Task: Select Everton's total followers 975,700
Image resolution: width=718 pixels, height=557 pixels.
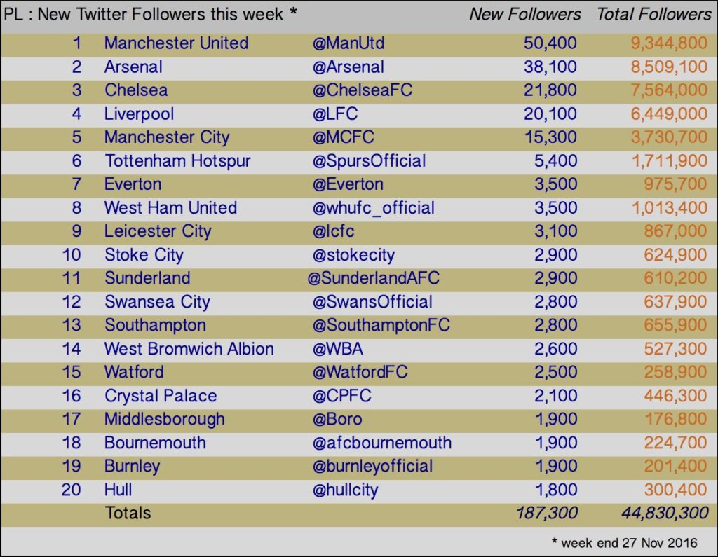Action: point(675,184)
